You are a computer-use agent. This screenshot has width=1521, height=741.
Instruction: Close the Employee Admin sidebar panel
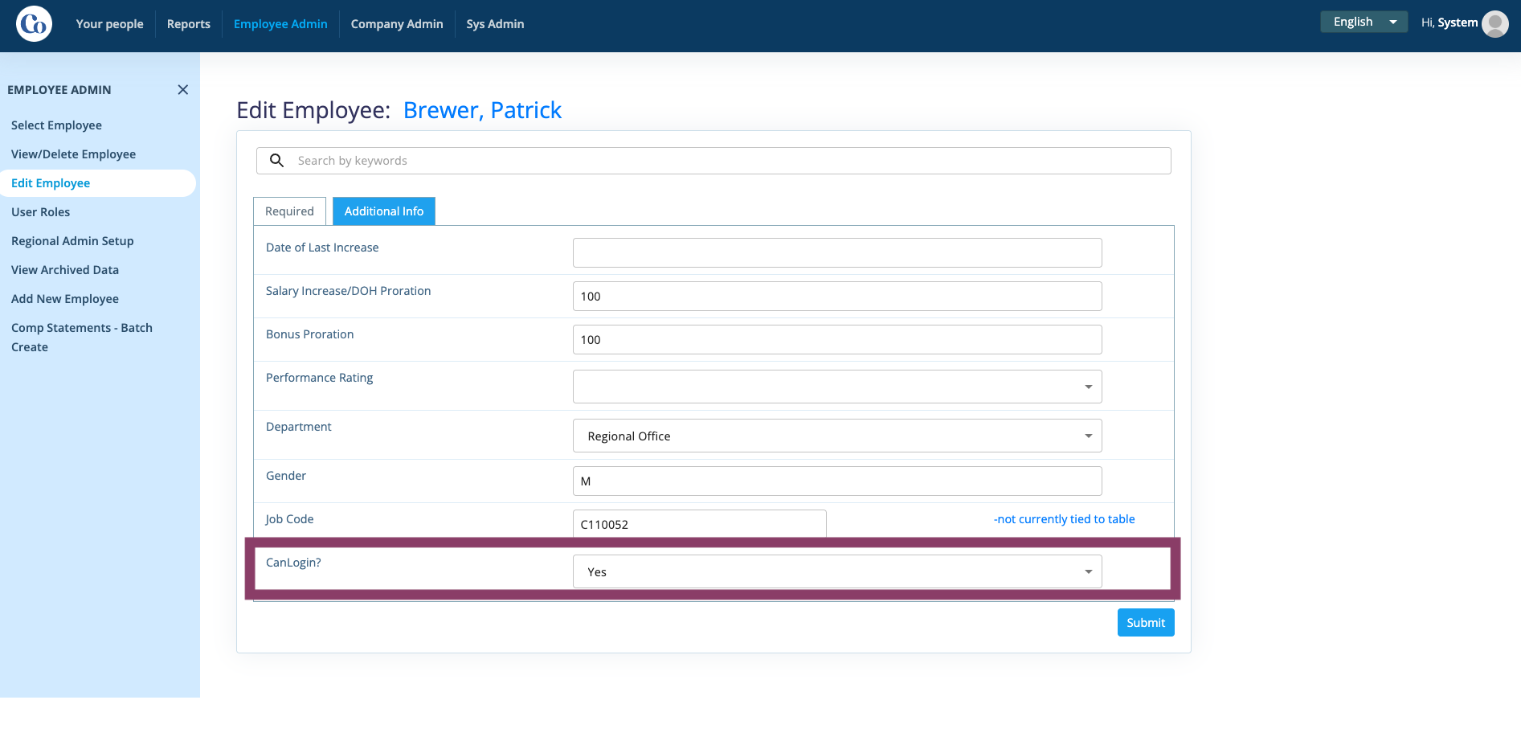coord(182,90)
